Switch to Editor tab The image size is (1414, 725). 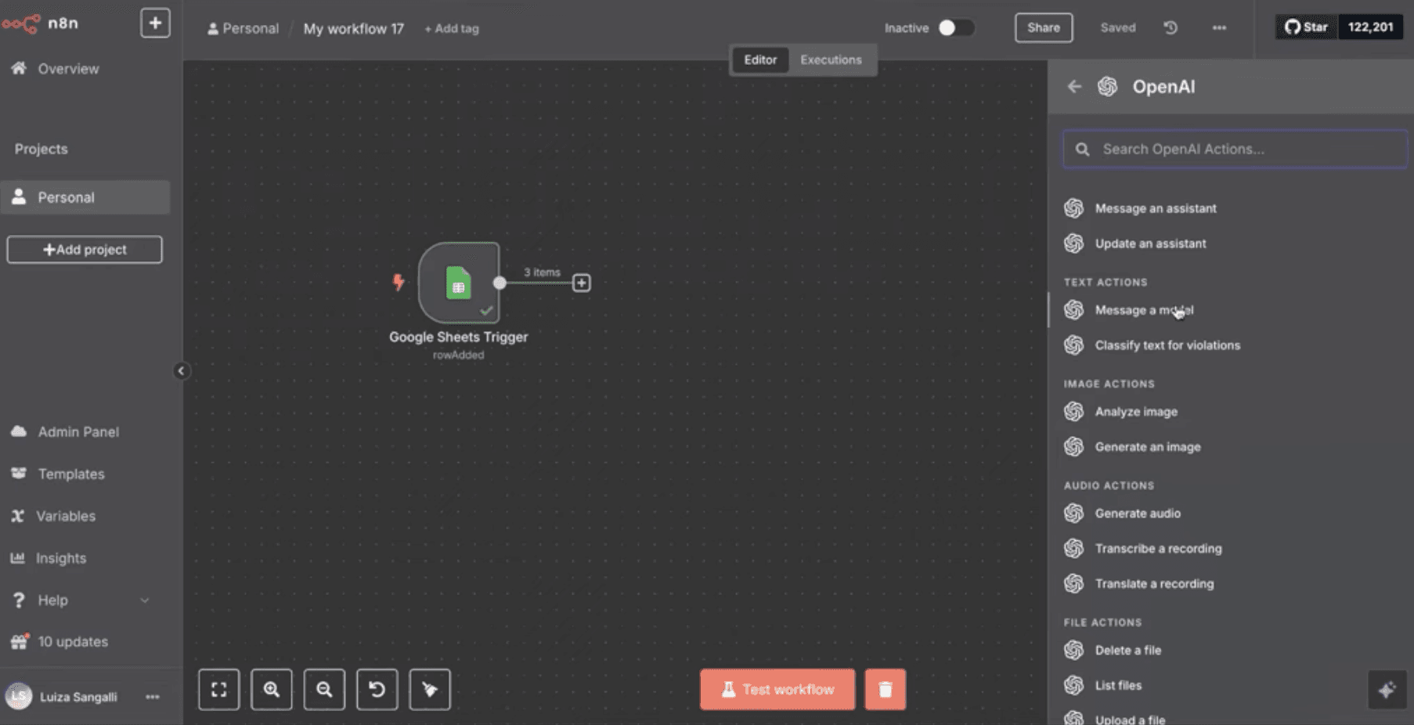(x=760, y=60)
